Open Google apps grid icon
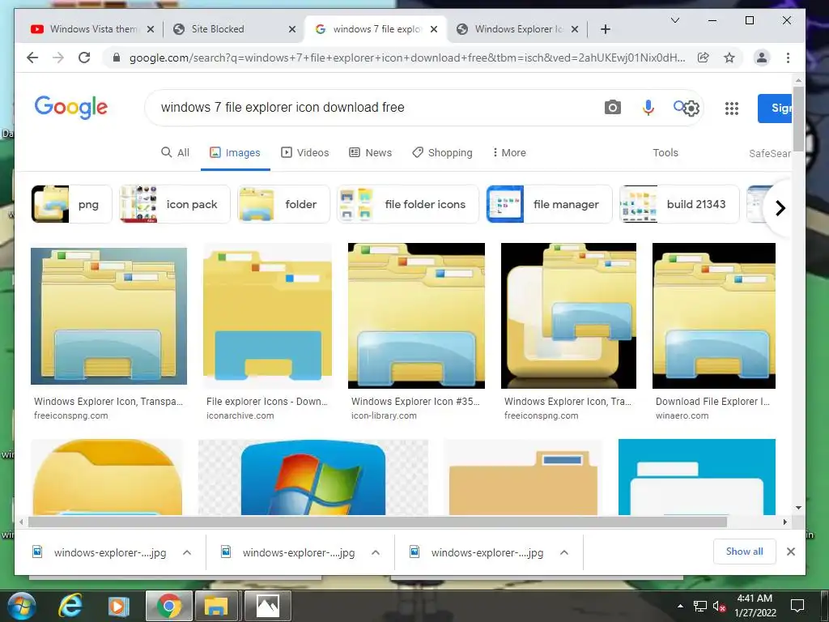 pyautogui.click(x=732, y=109)
